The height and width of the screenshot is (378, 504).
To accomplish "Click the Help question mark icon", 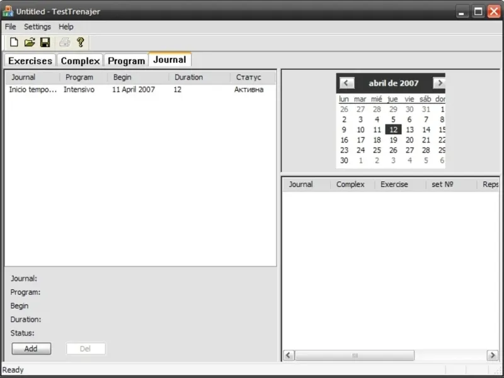I will pos(81,42).
